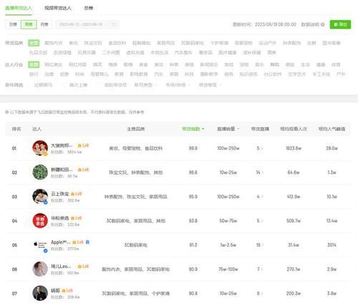Image resolution: width=358 pixels, height=303 pixels.
Task: Click the LIVE badge in rank 02 row
Action: (83, 169)
